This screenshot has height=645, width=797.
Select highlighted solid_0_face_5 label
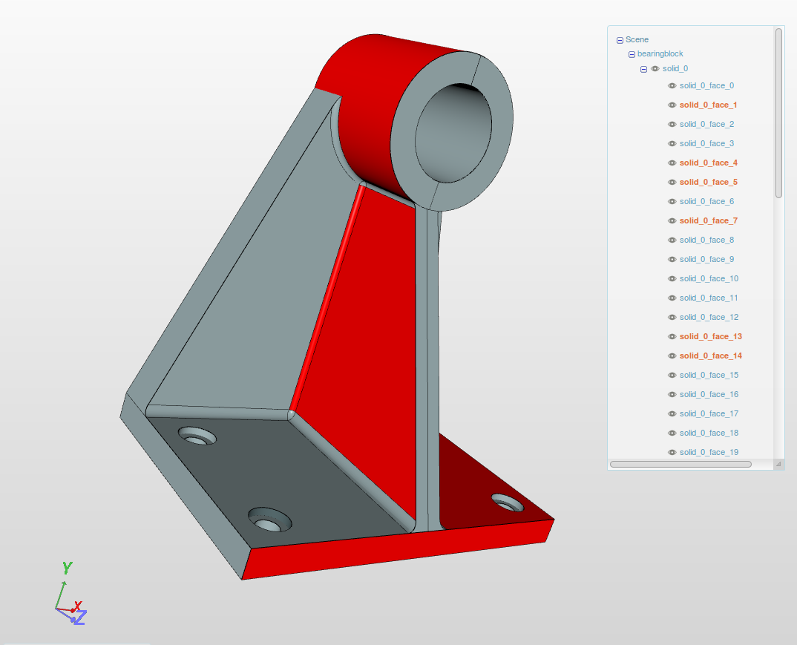[x=709, y=183]
